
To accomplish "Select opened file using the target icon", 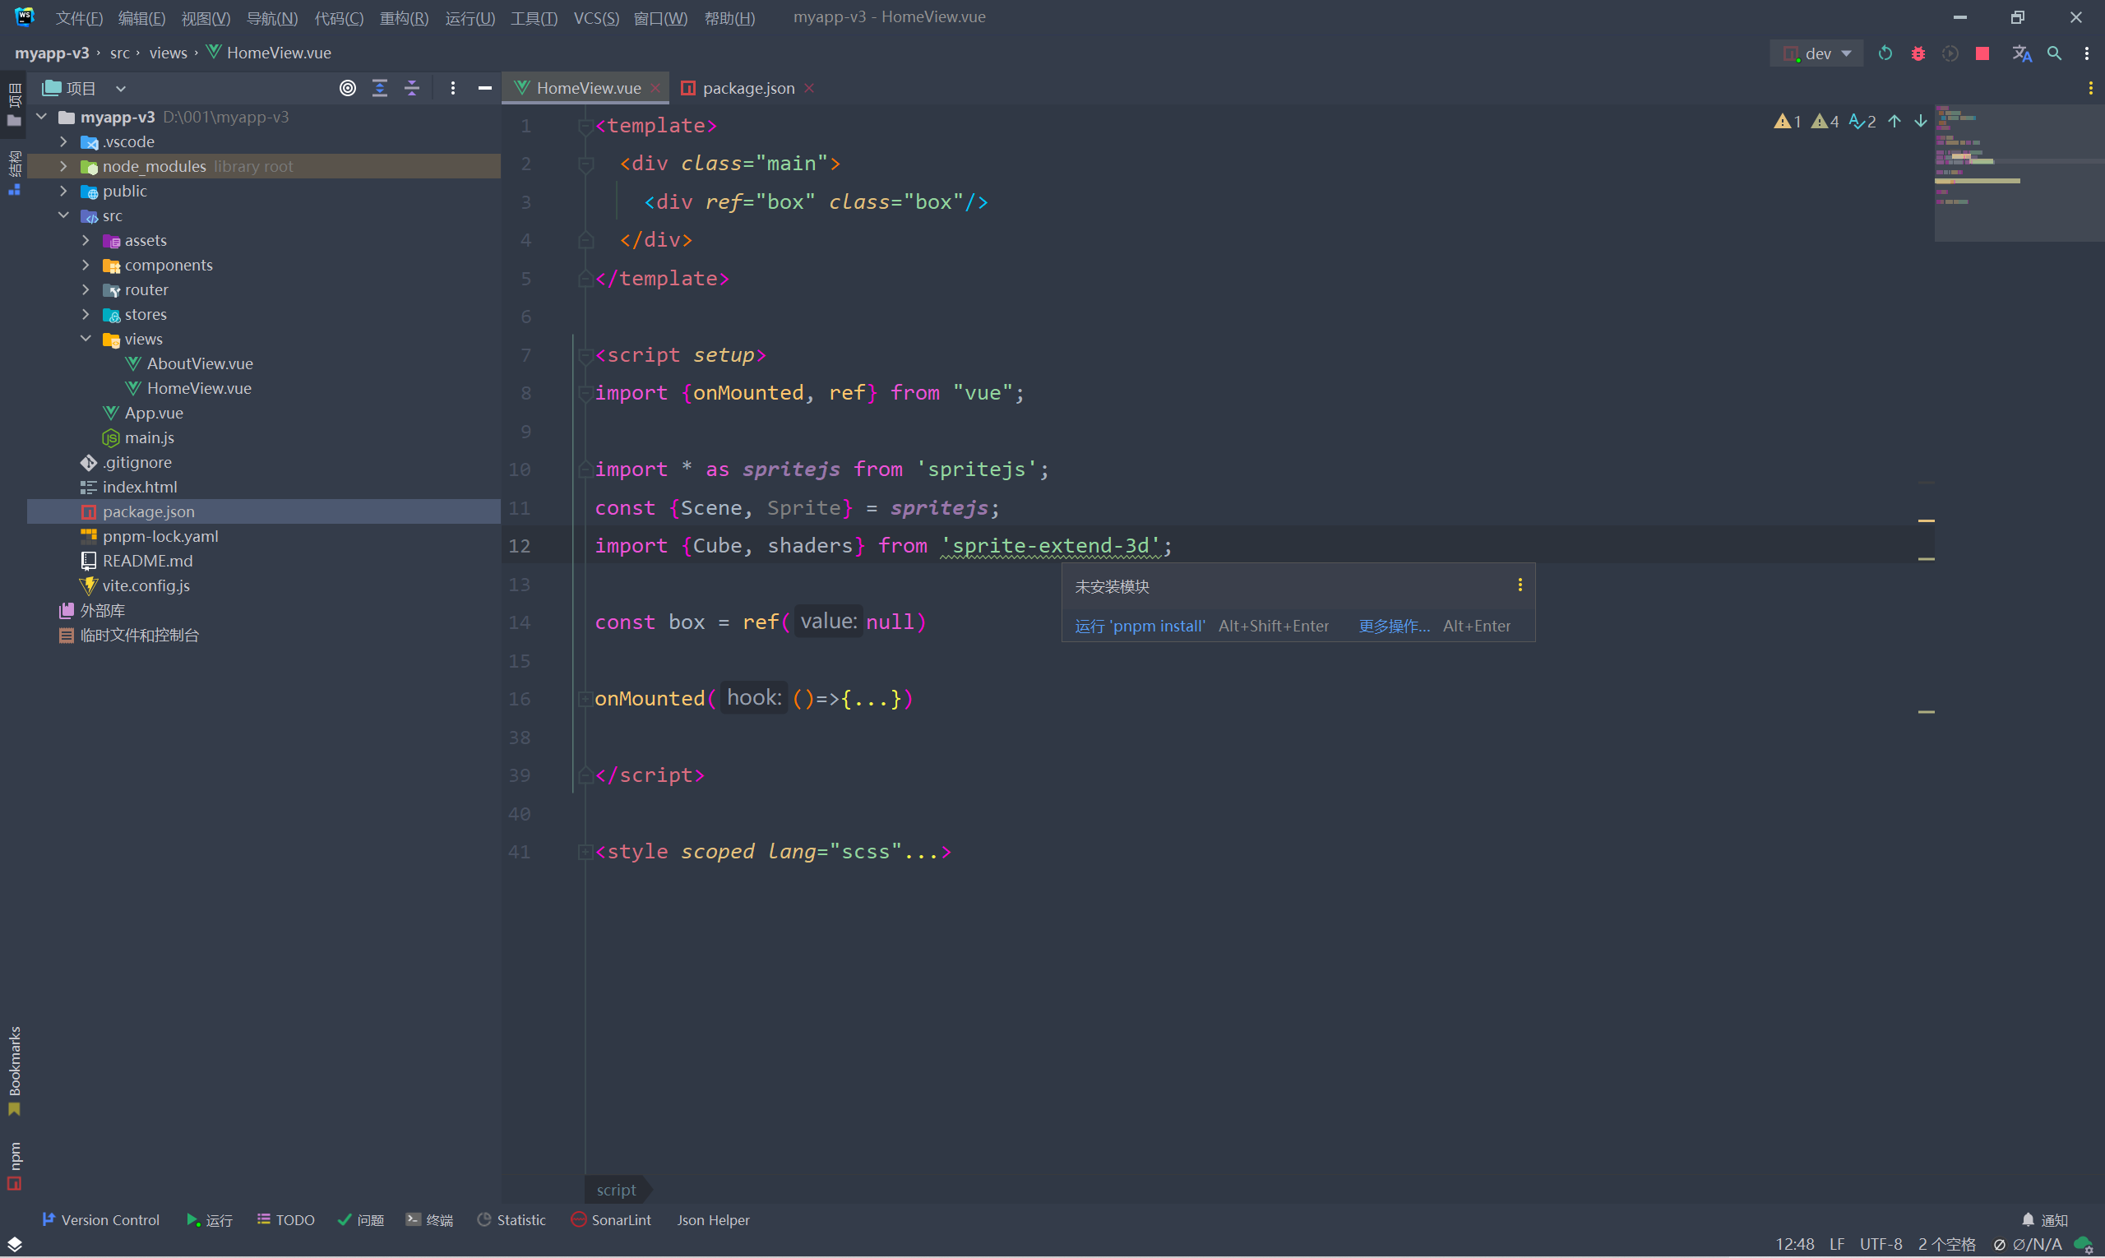I will 347,87.
